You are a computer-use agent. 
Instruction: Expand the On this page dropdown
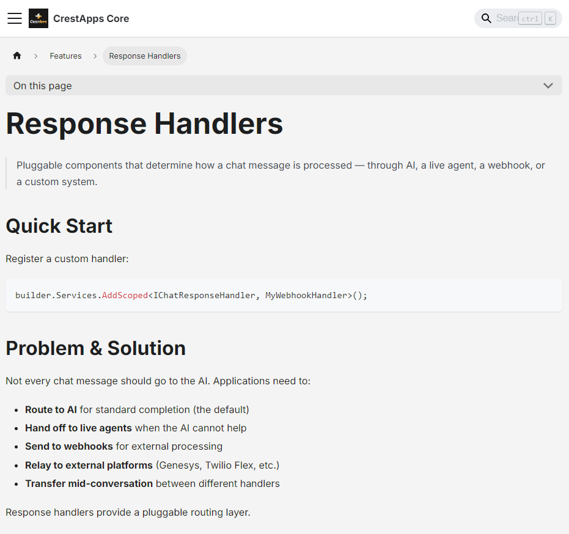(284, 86)
